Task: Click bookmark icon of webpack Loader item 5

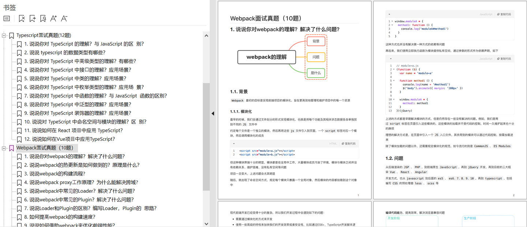Action: [x=19, y=191]
